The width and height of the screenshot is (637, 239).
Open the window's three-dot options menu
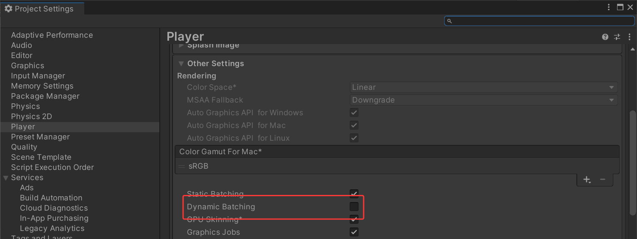(609, 7)
